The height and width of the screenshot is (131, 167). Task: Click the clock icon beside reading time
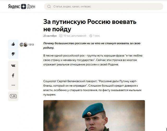click(91, 36)
